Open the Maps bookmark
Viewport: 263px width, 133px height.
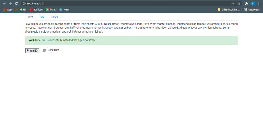point(51,10)
